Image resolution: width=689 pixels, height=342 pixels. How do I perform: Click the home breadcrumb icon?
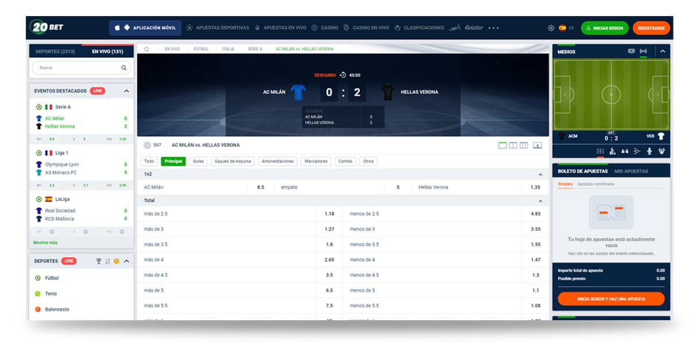(147, 49)
